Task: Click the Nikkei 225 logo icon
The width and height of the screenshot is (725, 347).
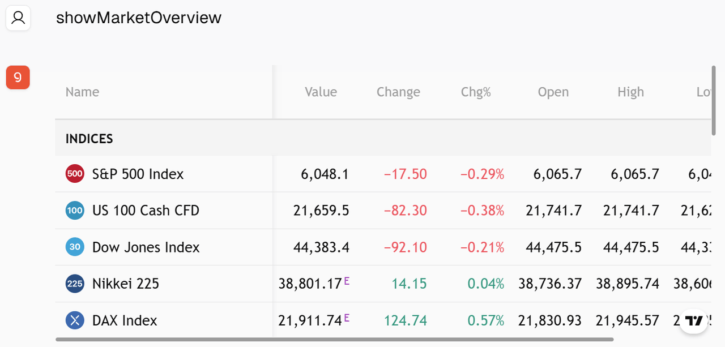Action: tap(75, 284)
